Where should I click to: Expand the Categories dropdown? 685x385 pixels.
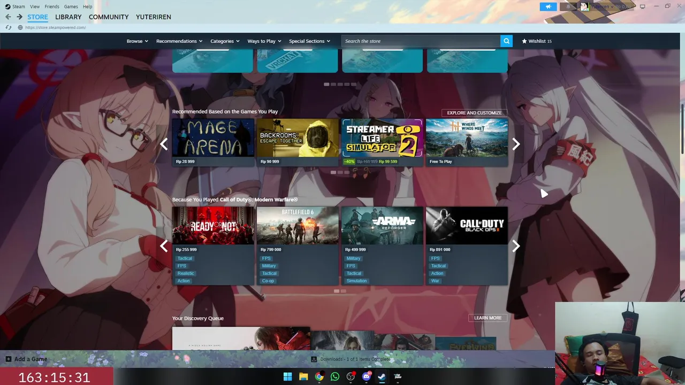[x=225, y=41]
